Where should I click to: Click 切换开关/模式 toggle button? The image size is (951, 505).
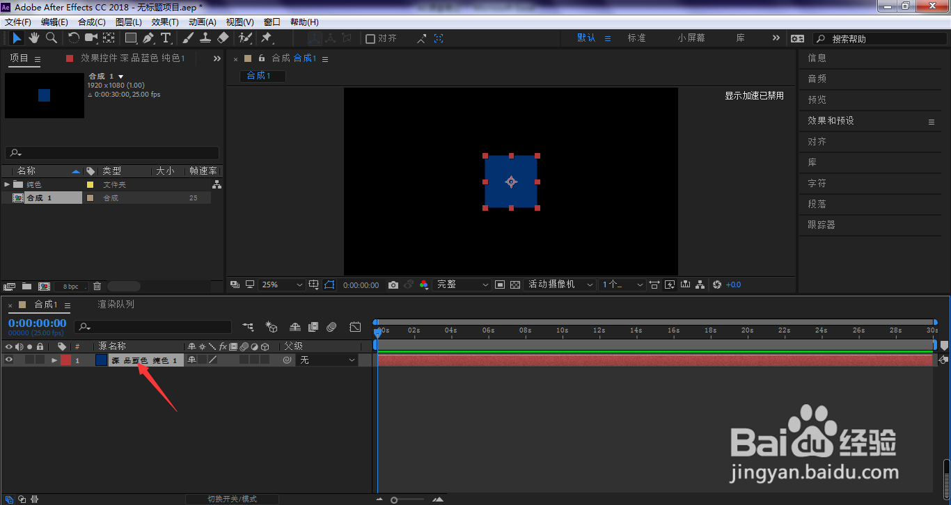pos(232,499)
